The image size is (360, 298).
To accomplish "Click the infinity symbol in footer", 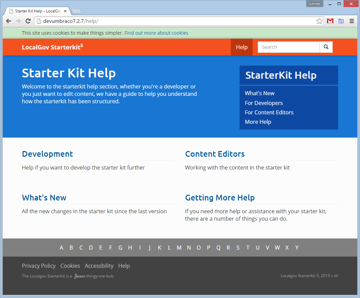I will tap(336, 276).
